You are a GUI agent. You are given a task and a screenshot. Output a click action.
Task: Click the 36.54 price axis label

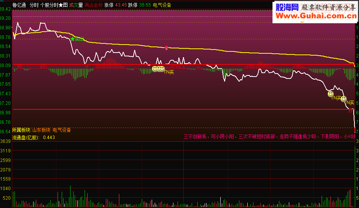pos(5,132)
